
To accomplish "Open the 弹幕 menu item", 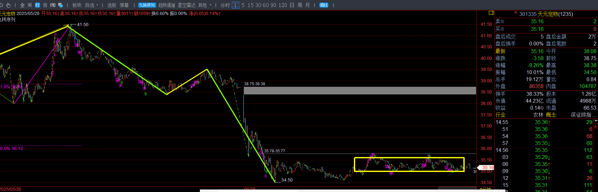I will point(124,5).
